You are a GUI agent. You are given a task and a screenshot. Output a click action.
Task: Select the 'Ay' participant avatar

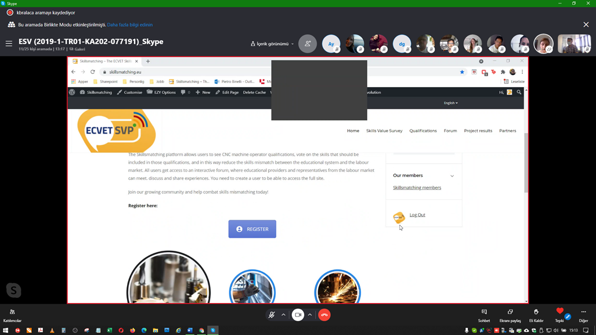(x=331, y=44)
